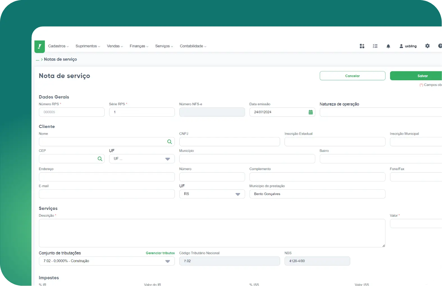This screenshot has width=442, height=286.
Task: Click the NBS field
Action: pos(317,261)
